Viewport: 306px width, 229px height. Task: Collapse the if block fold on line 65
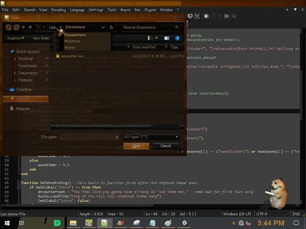[x=19, y=187]
